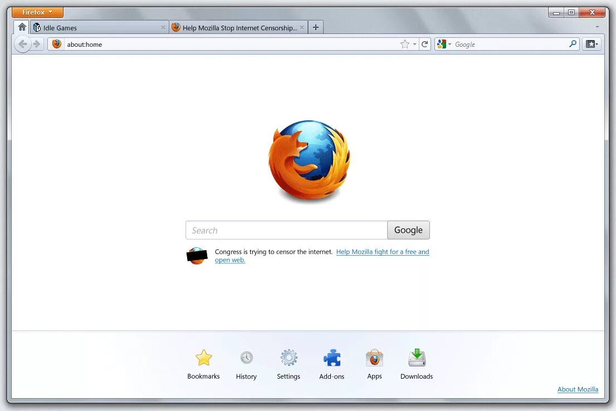Viewport: 616px width, 411px height.
Task: Open Apps marketplace icon
Action: pos(374,364)
